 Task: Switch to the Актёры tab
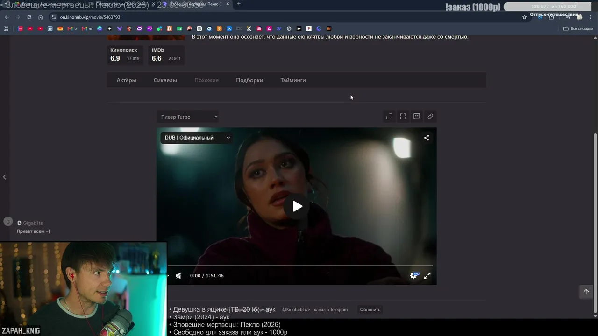(126, 80)
